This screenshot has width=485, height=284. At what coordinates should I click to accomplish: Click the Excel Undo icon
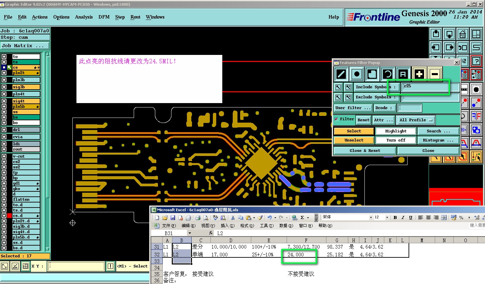point(269,218)
